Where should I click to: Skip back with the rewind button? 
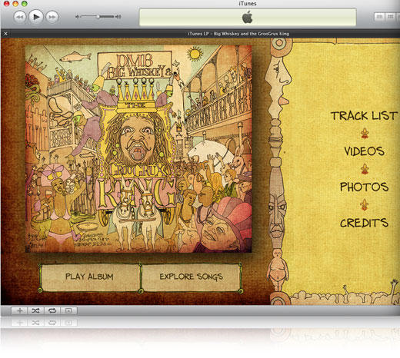coord(20,17)
